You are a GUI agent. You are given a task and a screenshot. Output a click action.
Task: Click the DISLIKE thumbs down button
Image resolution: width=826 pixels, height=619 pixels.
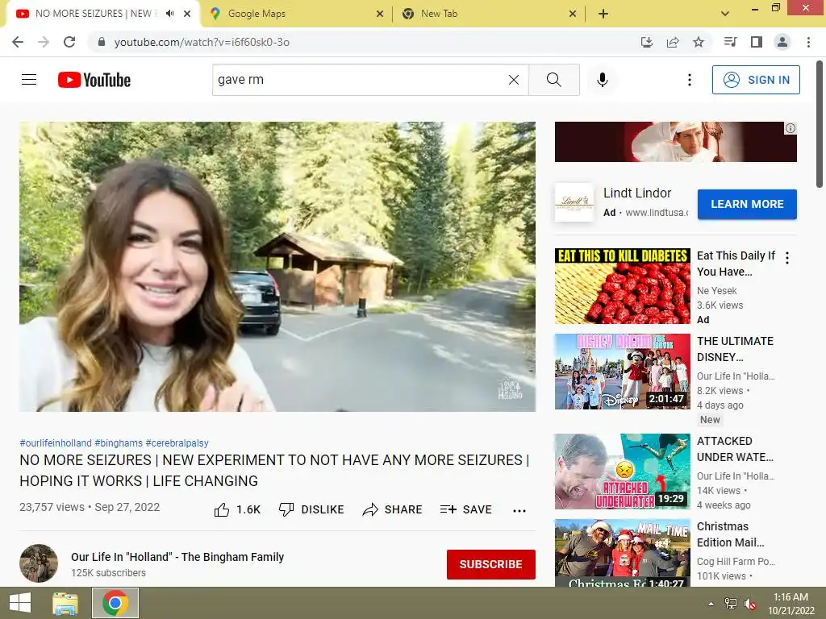pyautogui.click(x=311, y=509)
